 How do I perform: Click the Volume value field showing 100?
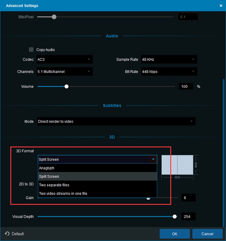pyautogui.click(x=186, y=86)
